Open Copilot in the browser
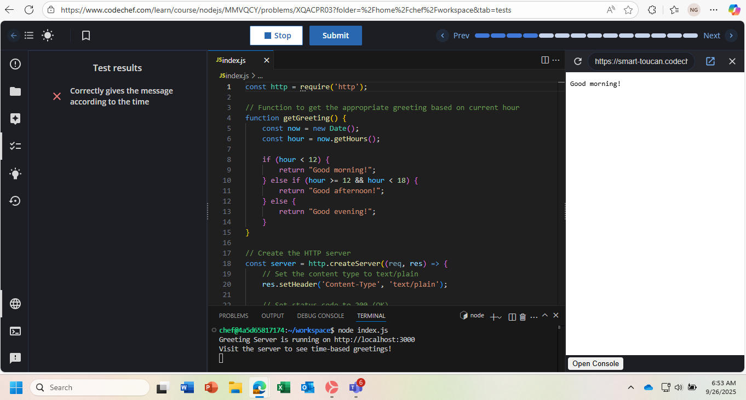The width and height of the screenshot is (746, 400). pos(734,10)
